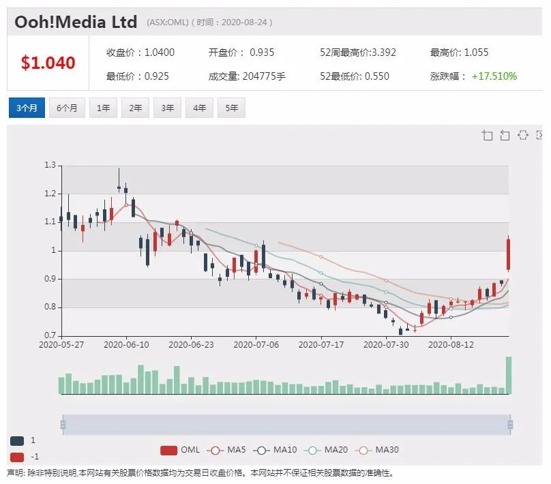Toggle the MA20 line legend

(326, 451)
